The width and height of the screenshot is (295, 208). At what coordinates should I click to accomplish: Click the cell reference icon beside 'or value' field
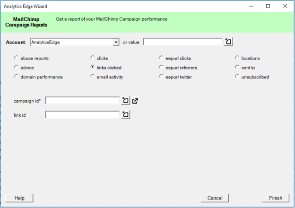pos(228,42)
